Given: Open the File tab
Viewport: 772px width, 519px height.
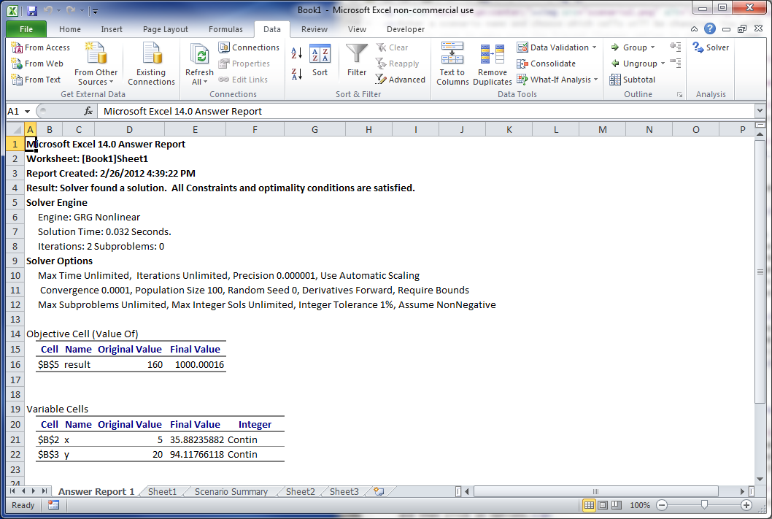Looking at the screenshot, I should (x=26, y=29).
